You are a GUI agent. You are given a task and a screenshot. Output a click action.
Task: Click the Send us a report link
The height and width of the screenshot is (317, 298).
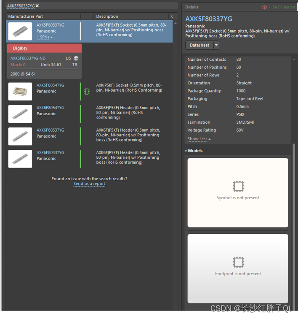[89, 184]
